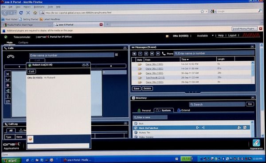Image resolution: width=266 pixels, height=163 pixels.
Task: Click the Messages list scrollbar
Action: [x=253, y=72]
